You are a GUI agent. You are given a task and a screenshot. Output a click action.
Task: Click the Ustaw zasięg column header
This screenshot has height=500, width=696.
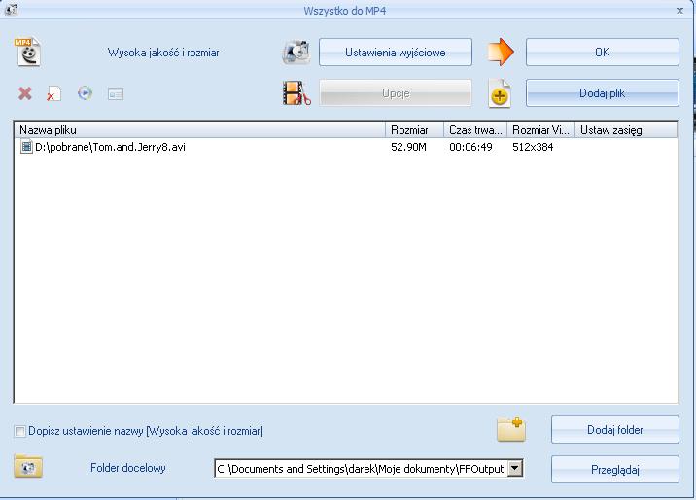pos(626,130)
